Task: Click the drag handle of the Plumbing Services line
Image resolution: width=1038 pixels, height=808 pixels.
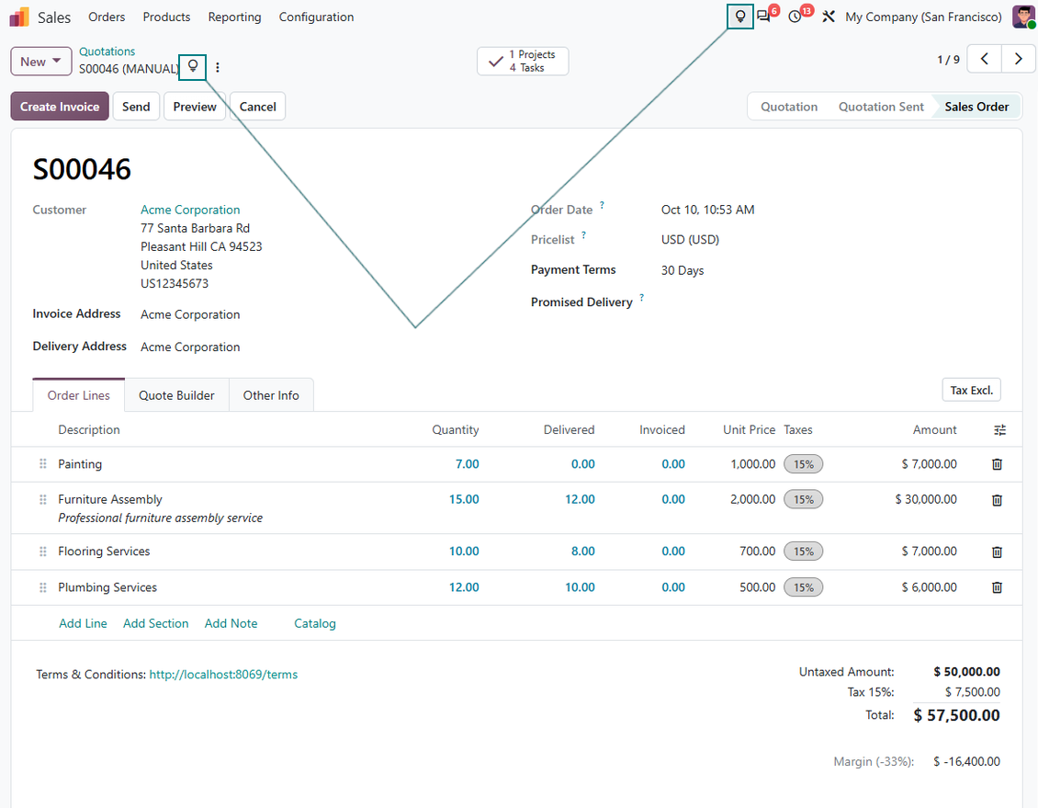Action: coord(43,587)
